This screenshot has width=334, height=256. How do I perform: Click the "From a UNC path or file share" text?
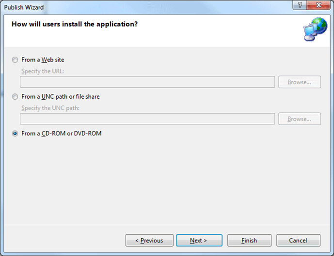[61, 97]
